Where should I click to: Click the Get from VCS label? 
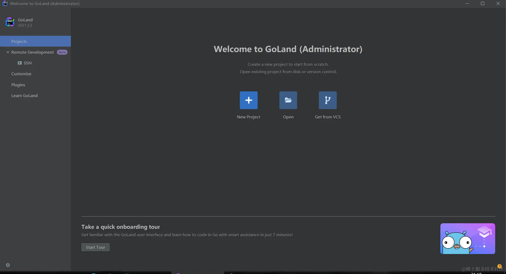point(328,117)
